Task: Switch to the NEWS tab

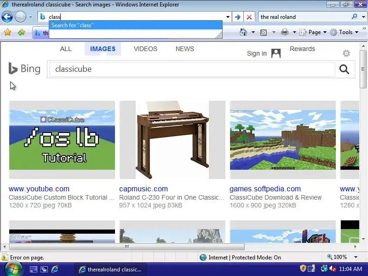Action: (x=185, y=49)
